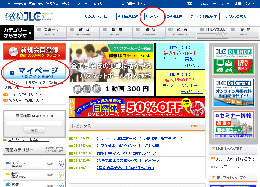Click the カテゴリーからさがす arrow label

click(17, 33)
